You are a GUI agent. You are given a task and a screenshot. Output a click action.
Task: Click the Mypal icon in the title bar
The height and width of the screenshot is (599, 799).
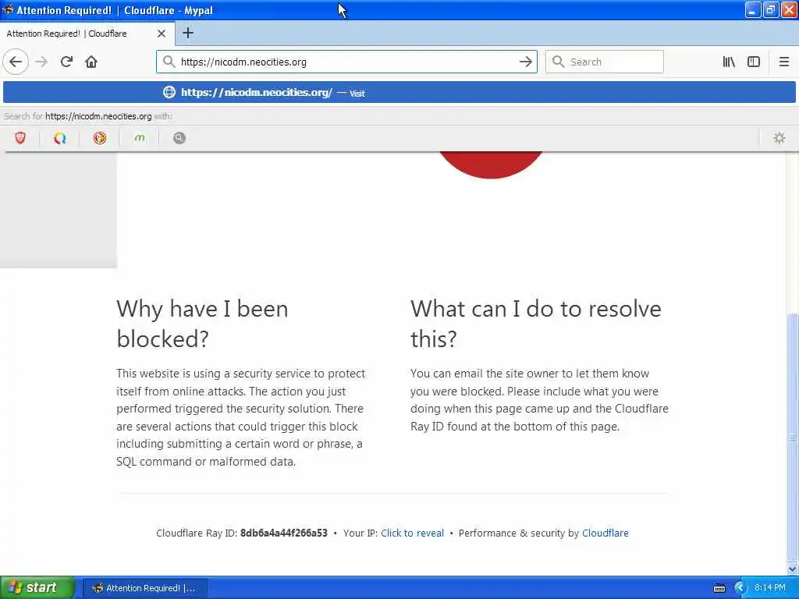8,9
